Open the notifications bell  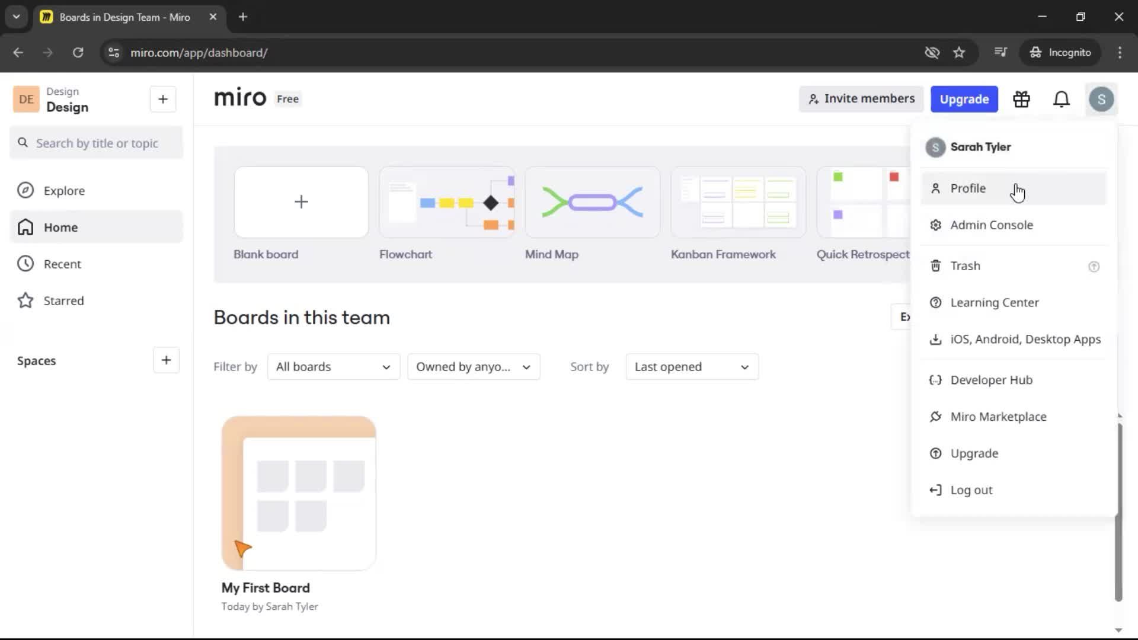(x=1062, y=99)
